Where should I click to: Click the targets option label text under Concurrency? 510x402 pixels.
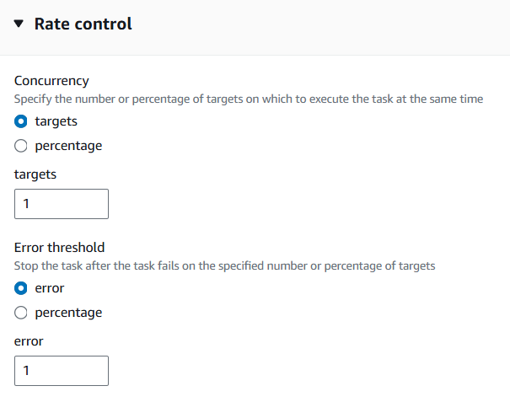[56, 121]
